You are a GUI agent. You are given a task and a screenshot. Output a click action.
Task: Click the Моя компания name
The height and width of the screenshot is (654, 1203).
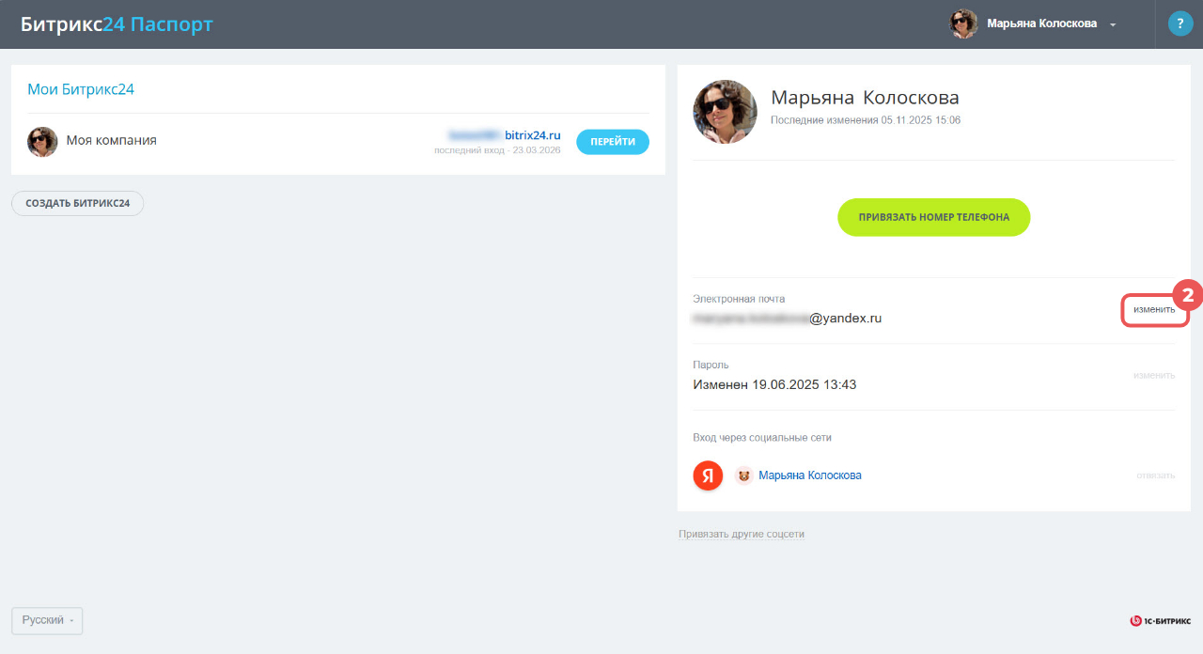click(x=111, y=140)
